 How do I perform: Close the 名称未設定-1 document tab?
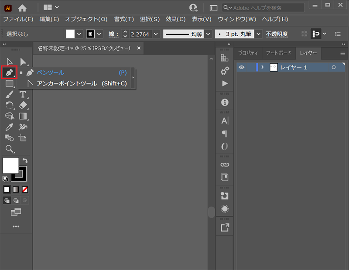(139, 48)
